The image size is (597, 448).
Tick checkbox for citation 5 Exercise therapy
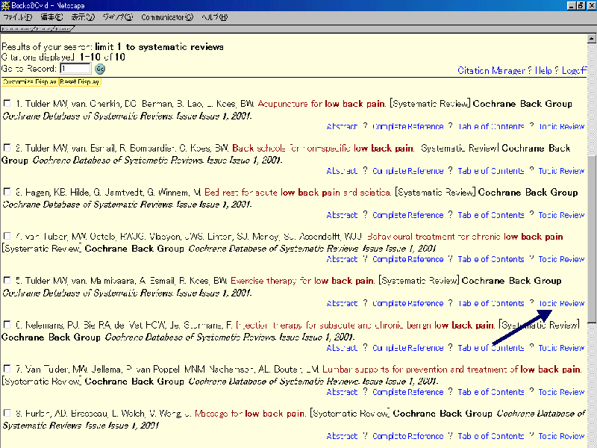[7, 281]
